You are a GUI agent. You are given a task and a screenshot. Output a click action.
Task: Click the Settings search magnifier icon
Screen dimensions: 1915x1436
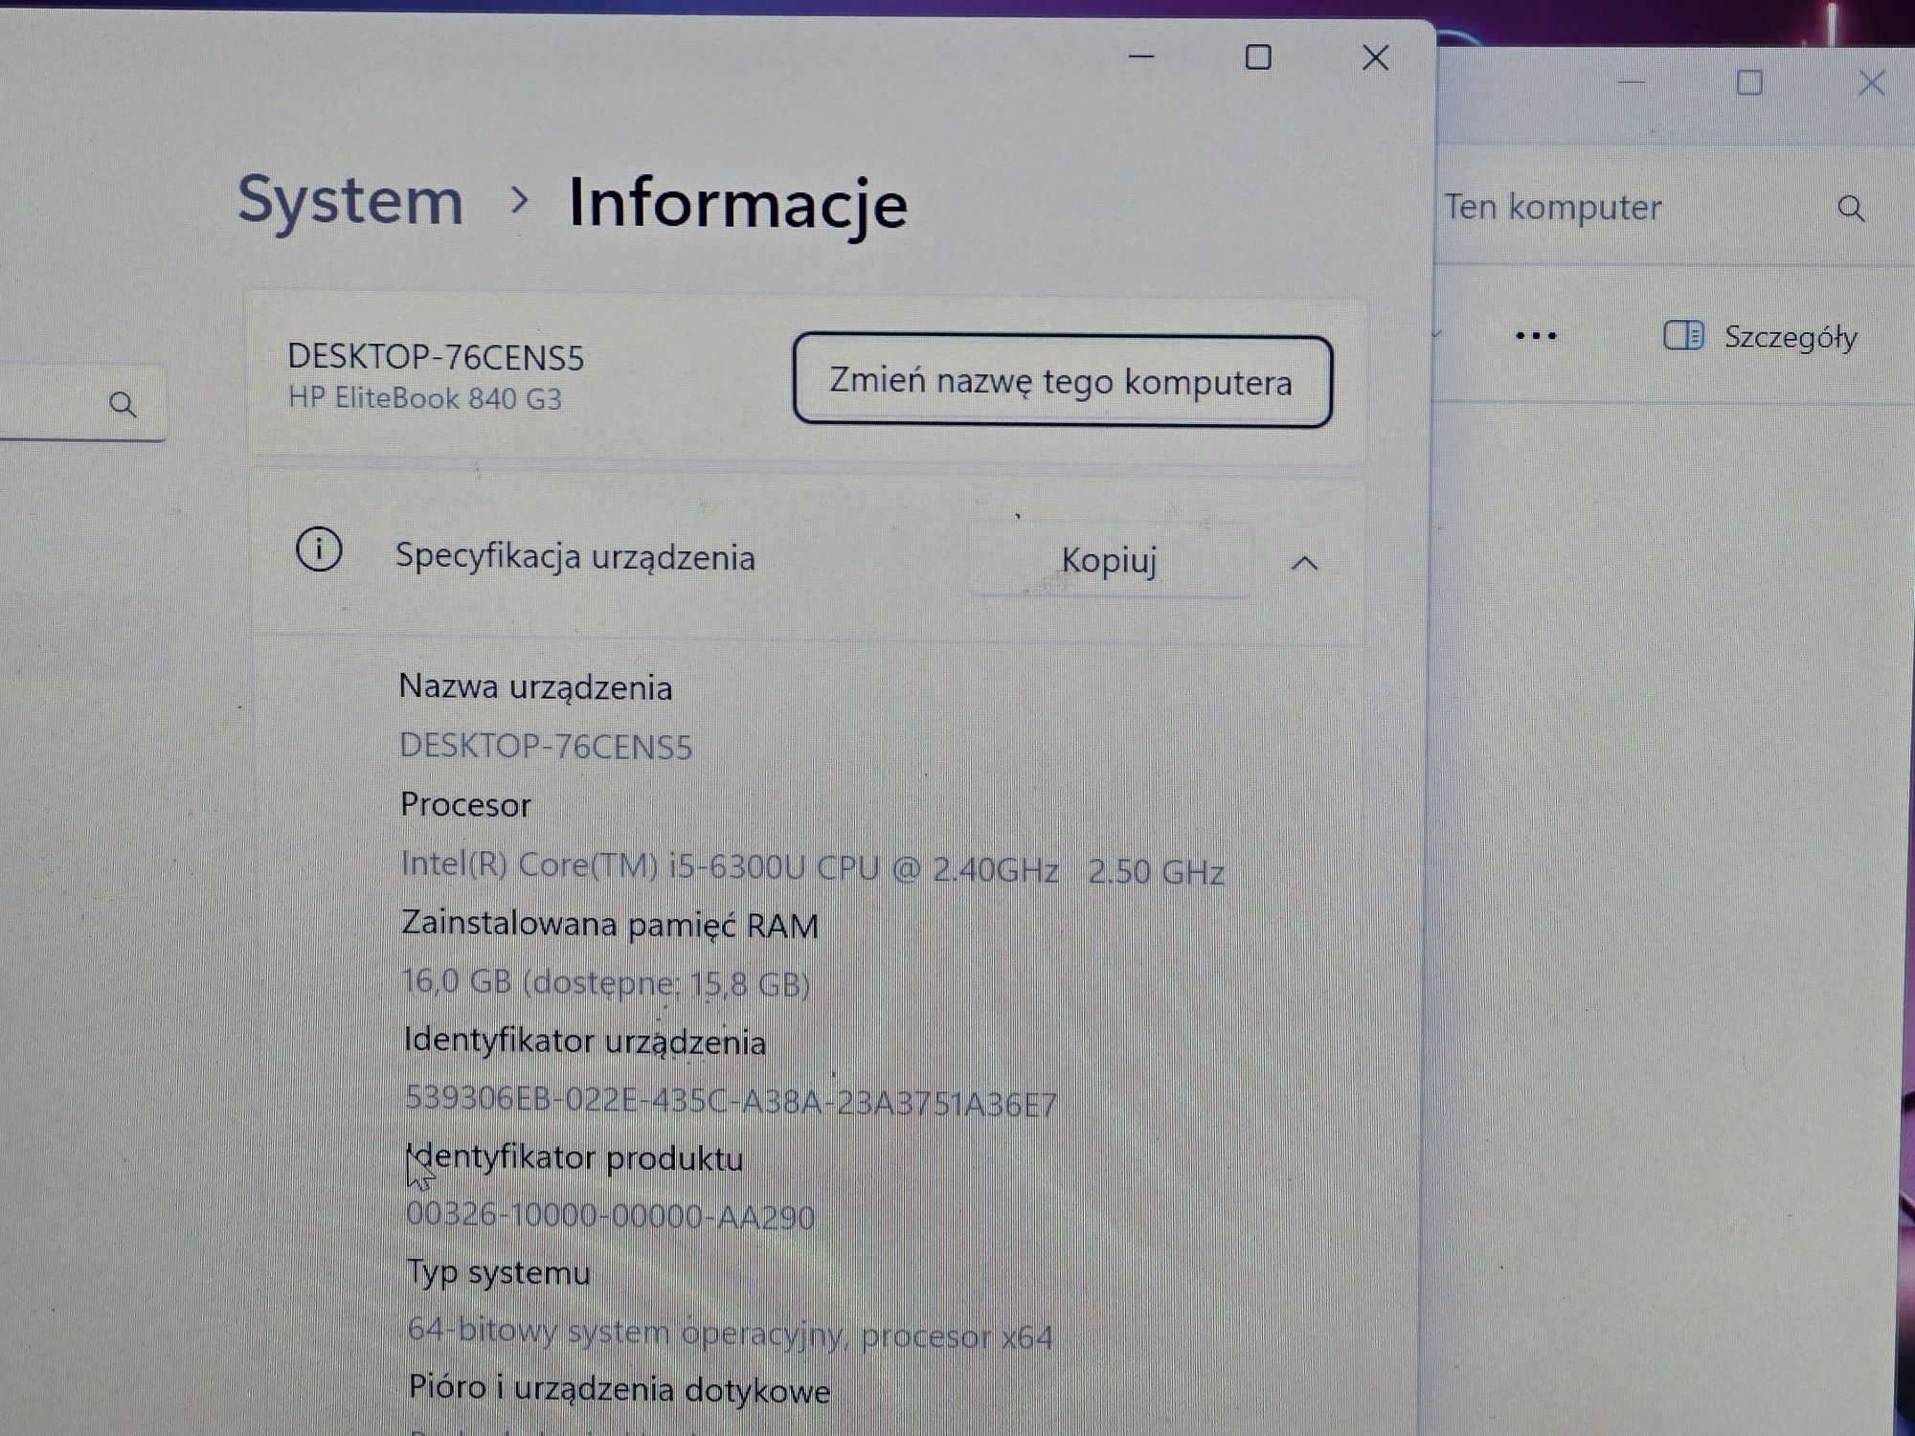point(123,404)
